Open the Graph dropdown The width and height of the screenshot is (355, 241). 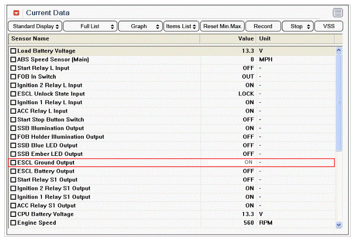coord(141,26)
